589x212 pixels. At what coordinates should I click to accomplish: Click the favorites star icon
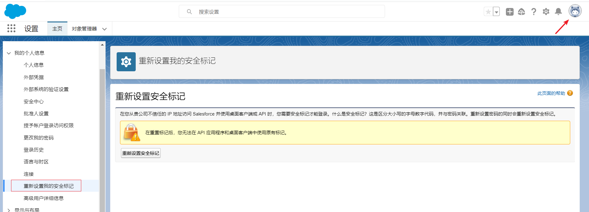point(488,12)
